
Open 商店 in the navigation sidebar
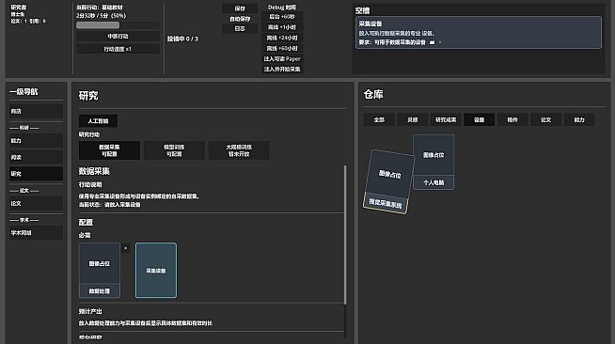point(36,111)
